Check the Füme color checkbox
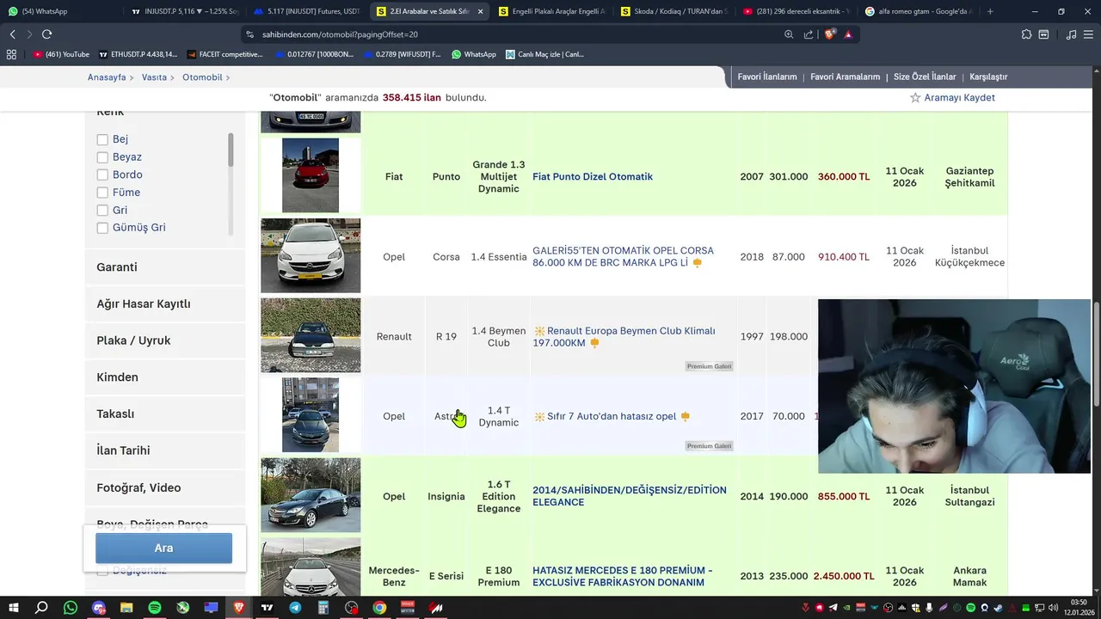 pos(102,193)
